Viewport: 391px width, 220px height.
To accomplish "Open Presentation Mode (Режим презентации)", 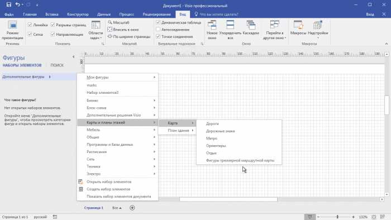I will pyautogui.click(x=12, y=30).
